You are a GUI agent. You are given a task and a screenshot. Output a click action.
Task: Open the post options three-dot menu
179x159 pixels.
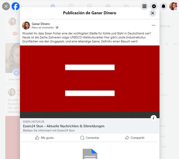click(154, 25)
